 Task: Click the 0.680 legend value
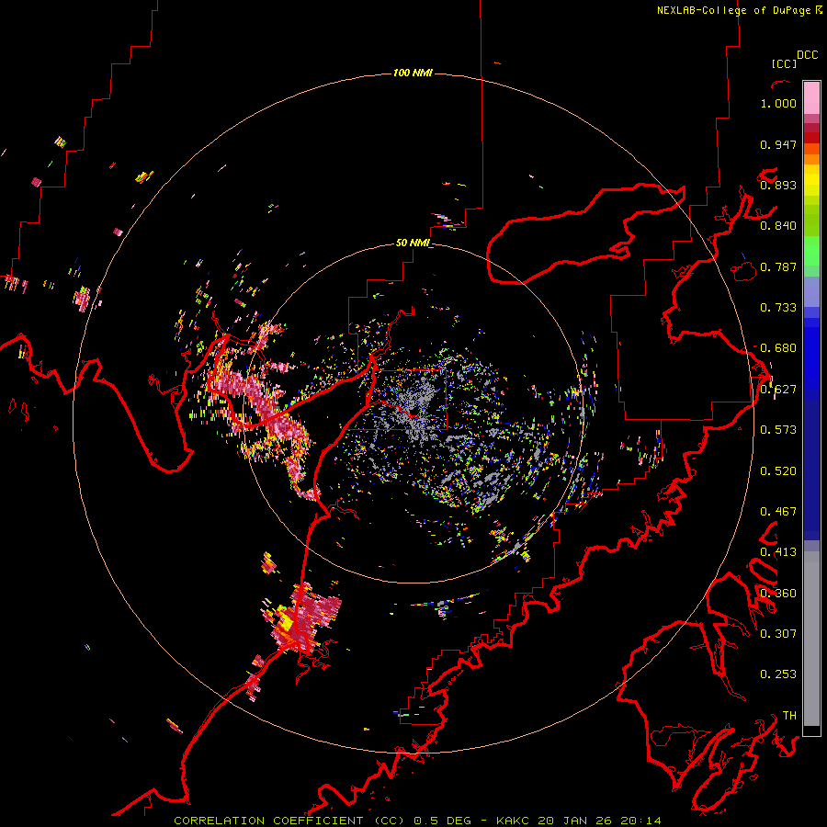coord(778,348)
